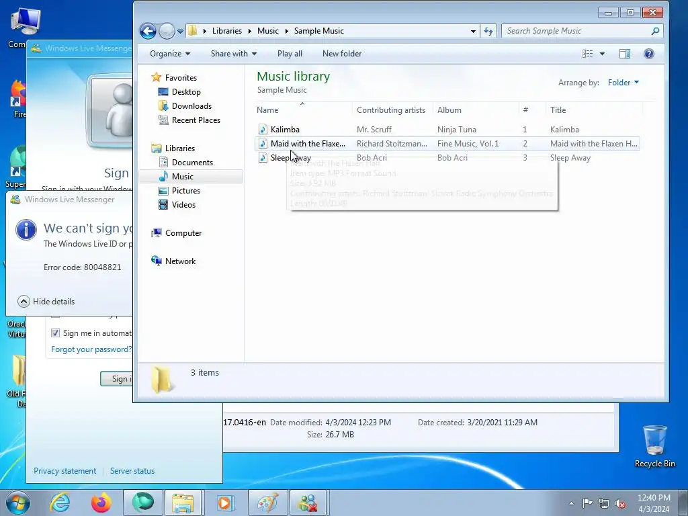
Task: Open Privacy statement link in Messenger
Action: pos(65,471)
